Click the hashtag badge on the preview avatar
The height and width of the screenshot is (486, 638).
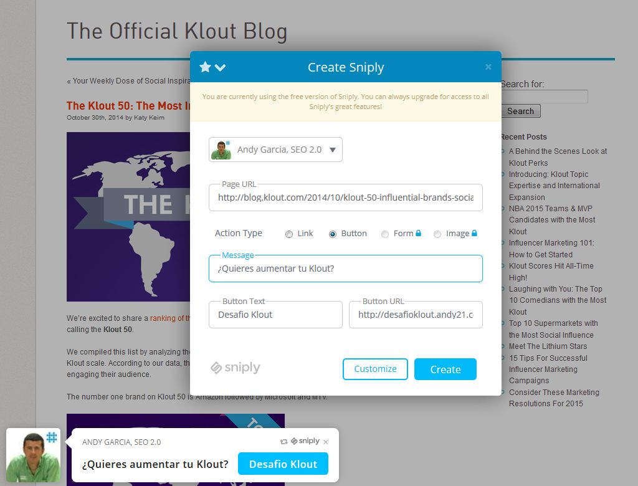[52, 437]
